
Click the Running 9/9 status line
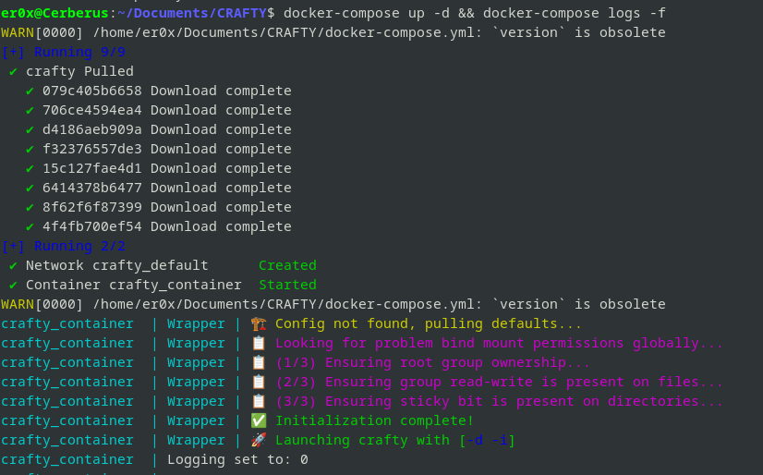coord(63,52)
